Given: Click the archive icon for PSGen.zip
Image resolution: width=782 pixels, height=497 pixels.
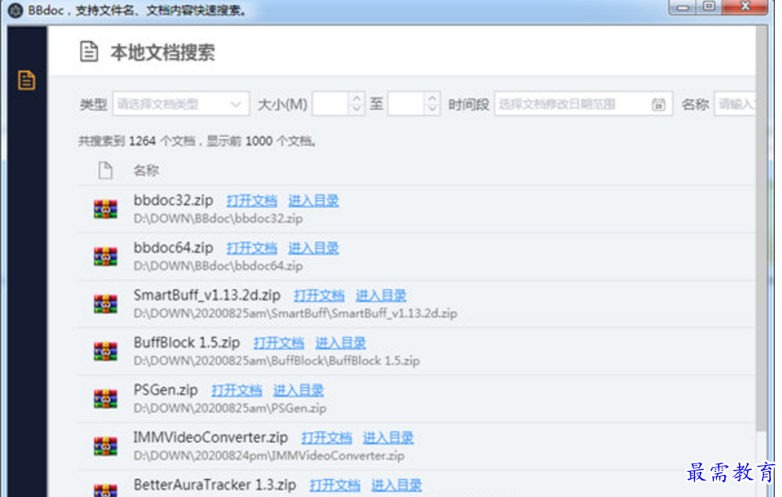Looking at the screenshot, I should coord(105,398).
